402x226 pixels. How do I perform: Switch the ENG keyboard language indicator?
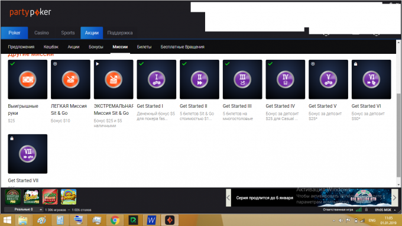coord(372,220)
